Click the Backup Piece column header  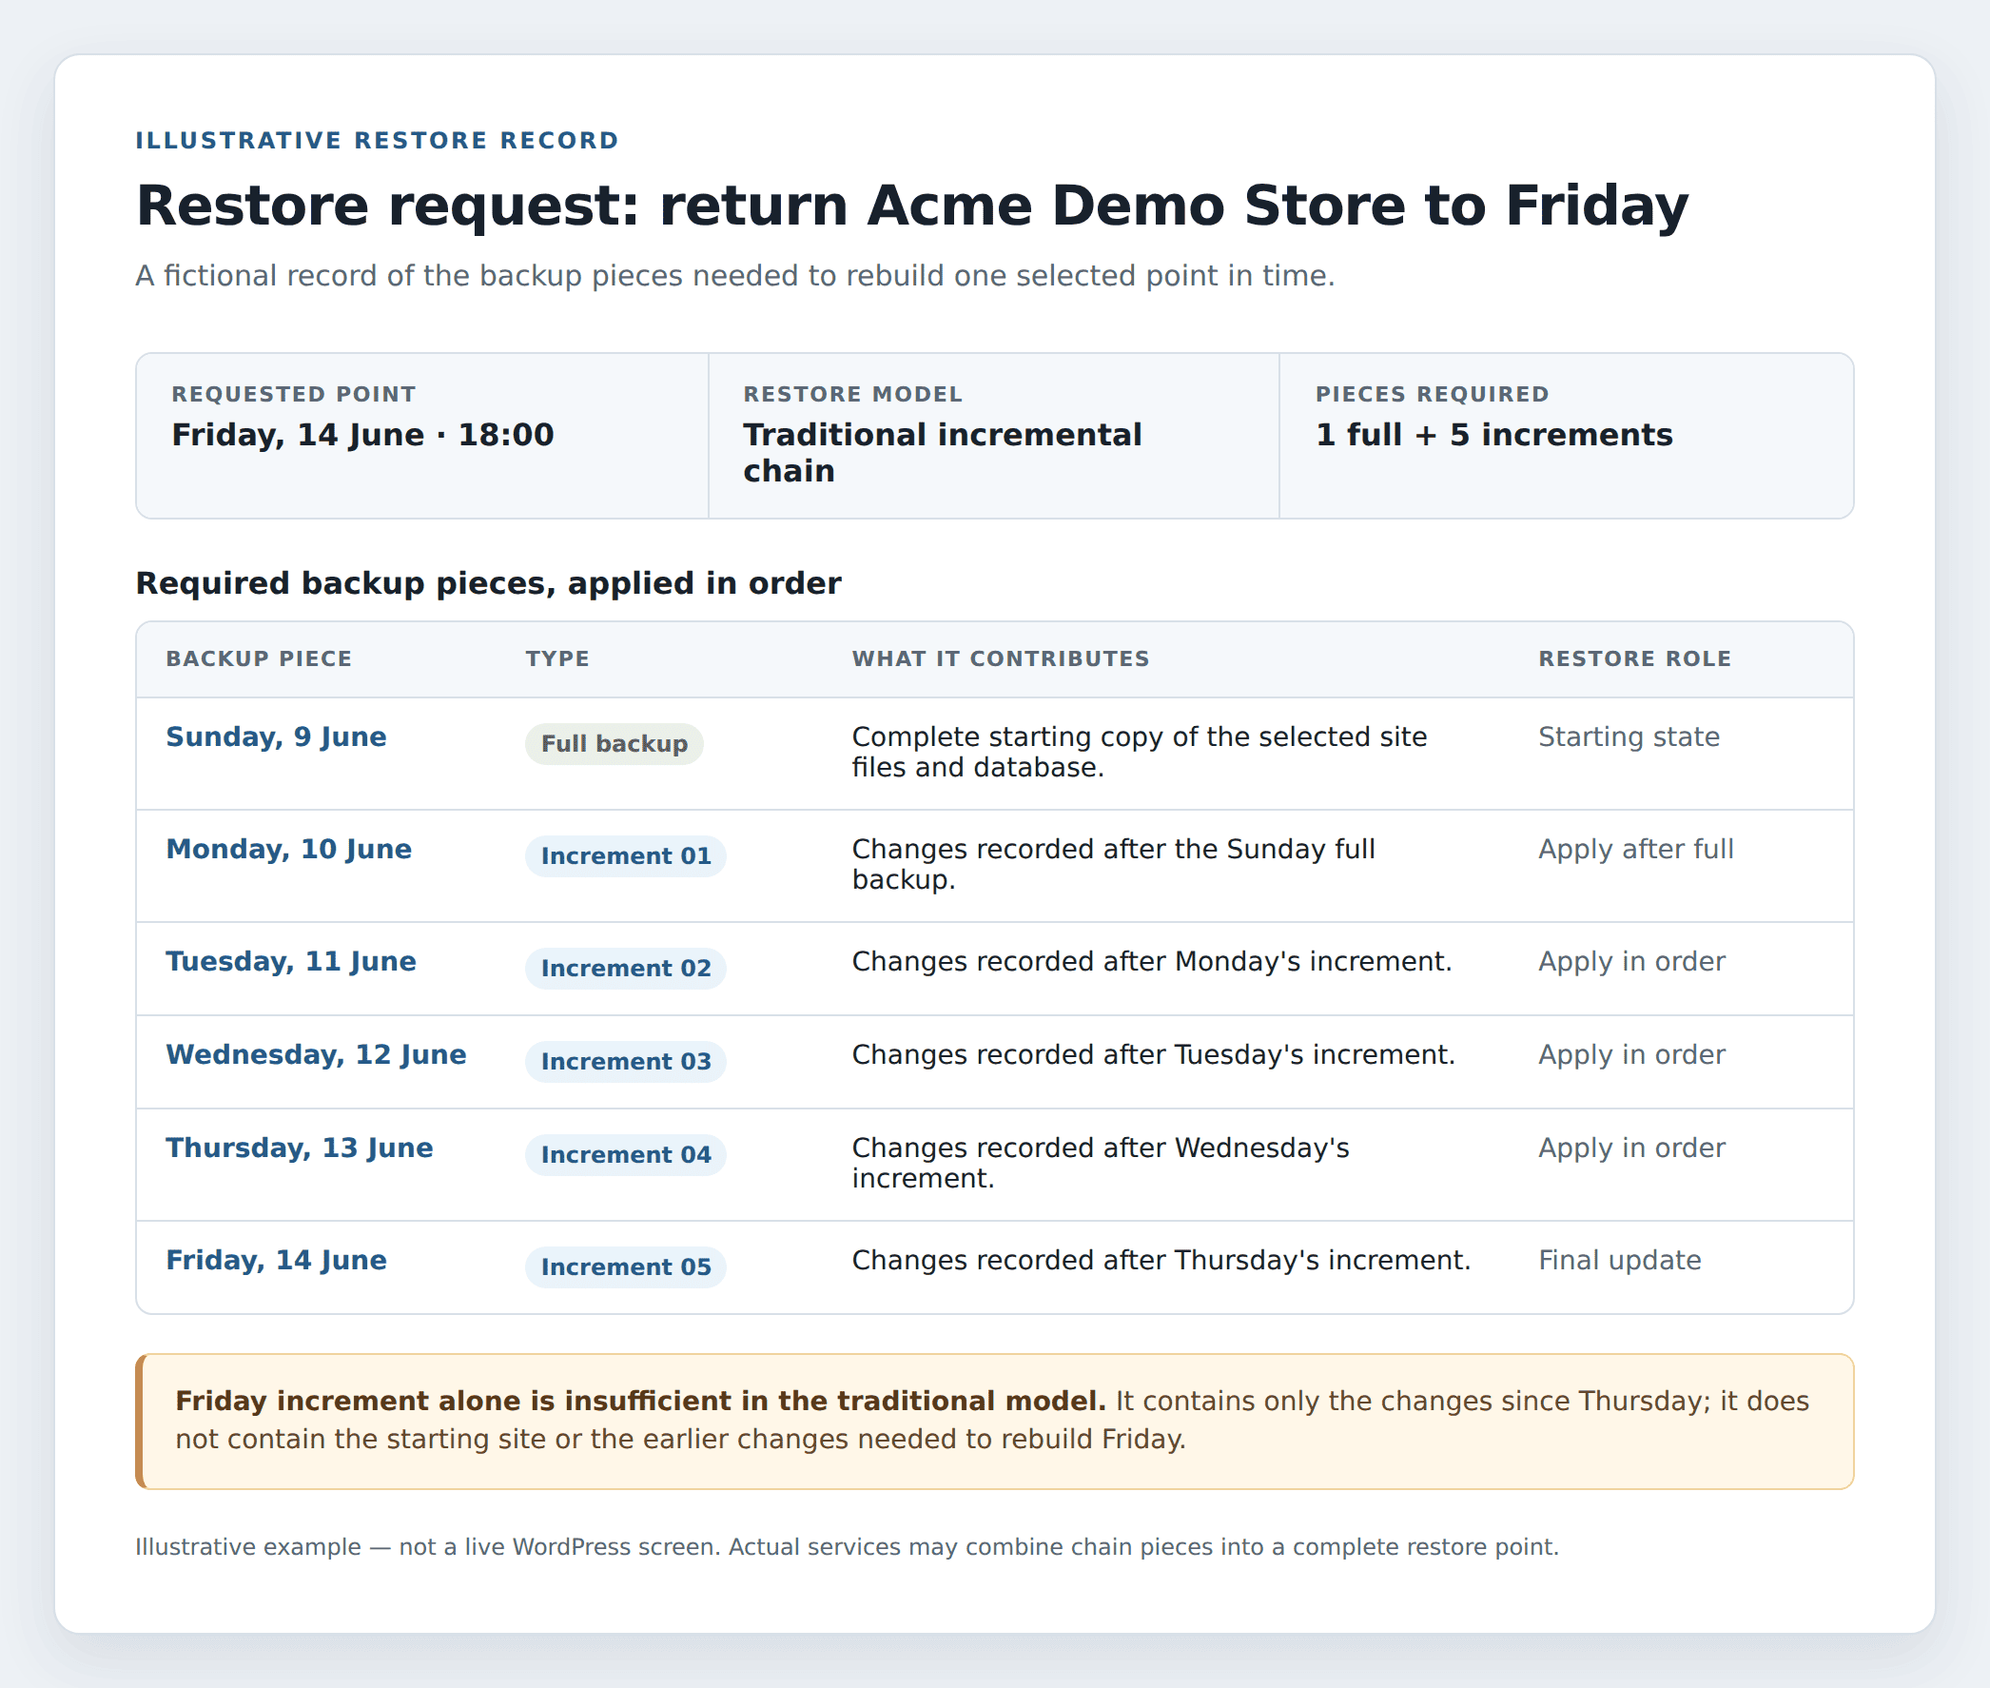(x=259, y=658)
